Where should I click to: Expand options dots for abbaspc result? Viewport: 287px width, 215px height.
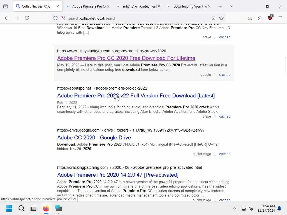215,117
